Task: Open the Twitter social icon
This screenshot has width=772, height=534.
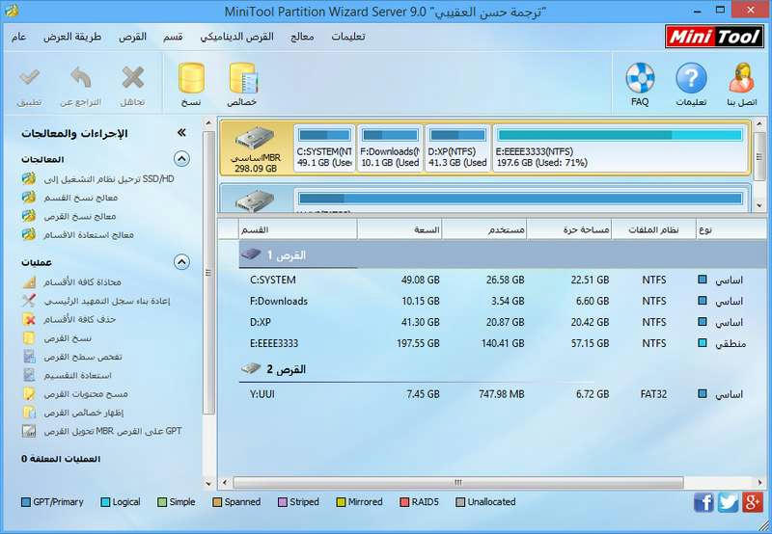Action: click(728, 502)
